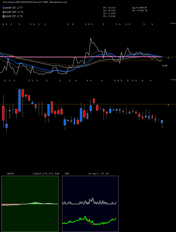Click the MACD (12,26,9) values text
Image resolution: width=176 pixels, height=232 pixels.
point(45,174)
